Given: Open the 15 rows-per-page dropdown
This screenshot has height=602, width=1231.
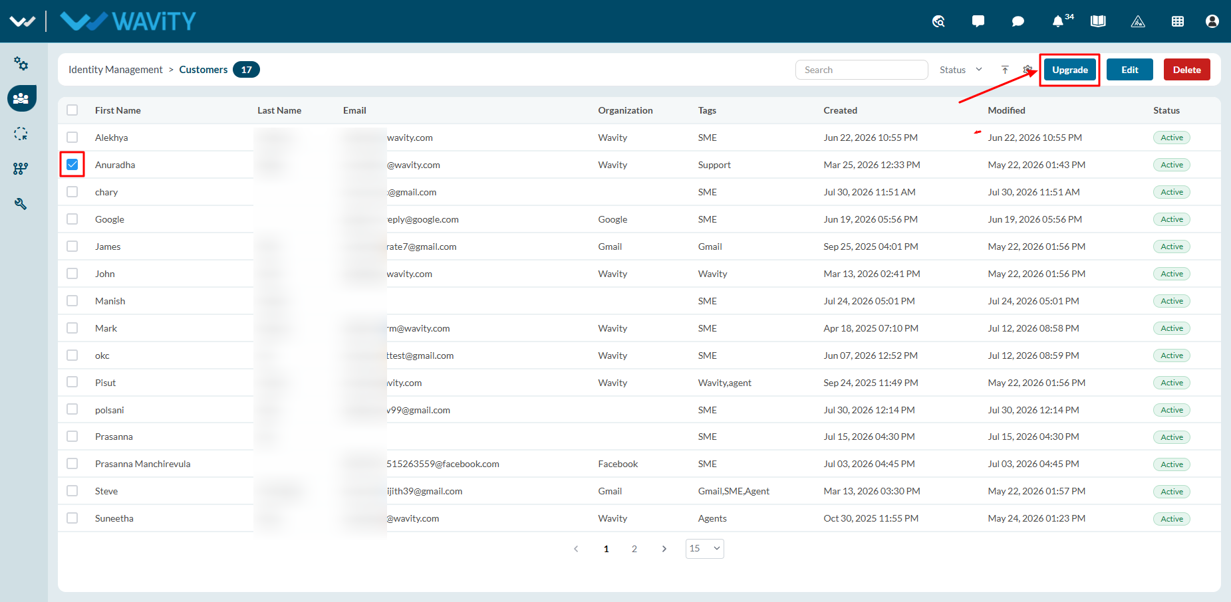Looking at the screenshot, I should [x=704, y=549].
